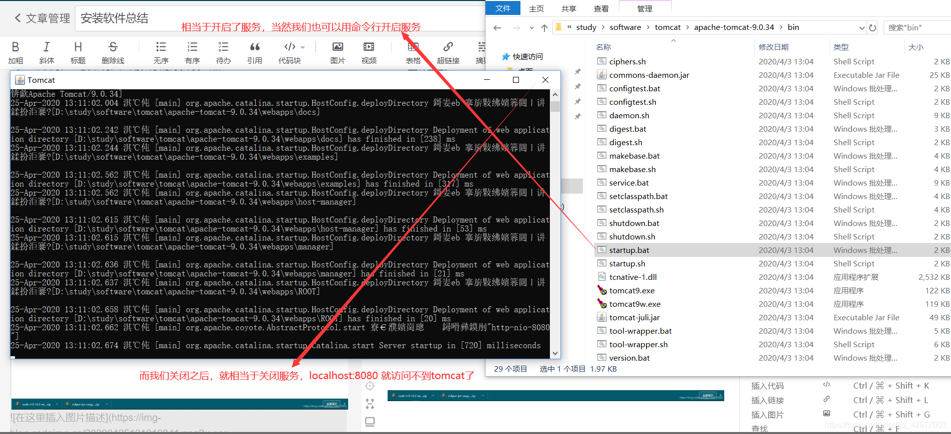Select the tomcat9w.exe application icon
The height and width of the screenshot is (434, 951).
[x=602, y=303]
